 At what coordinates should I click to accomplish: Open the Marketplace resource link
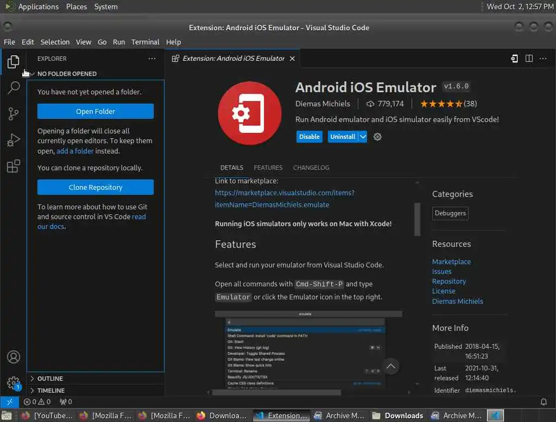(451, 262)
